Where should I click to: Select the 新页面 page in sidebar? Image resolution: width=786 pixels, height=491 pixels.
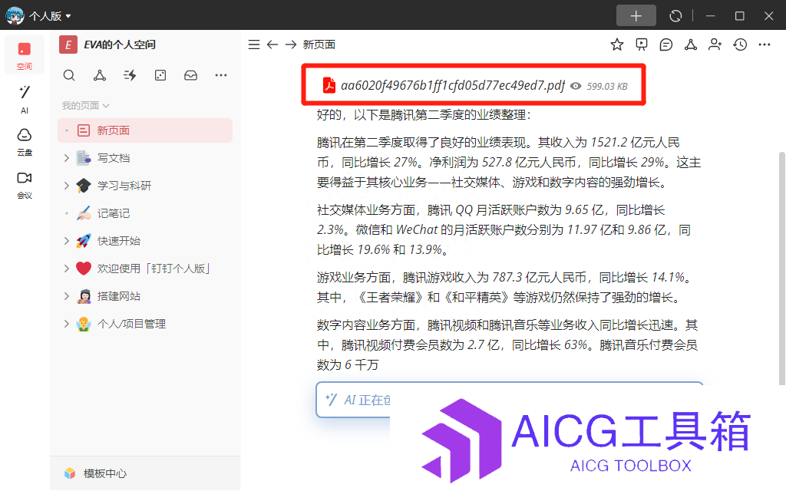point(145,130)
